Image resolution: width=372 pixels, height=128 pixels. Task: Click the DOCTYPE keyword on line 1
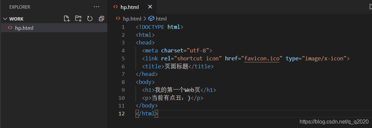coord(153,27)
